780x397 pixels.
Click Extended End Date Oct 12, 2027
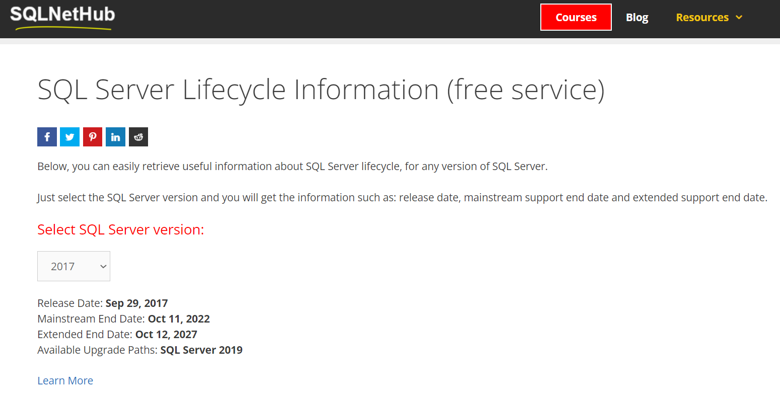pos(166,334)
